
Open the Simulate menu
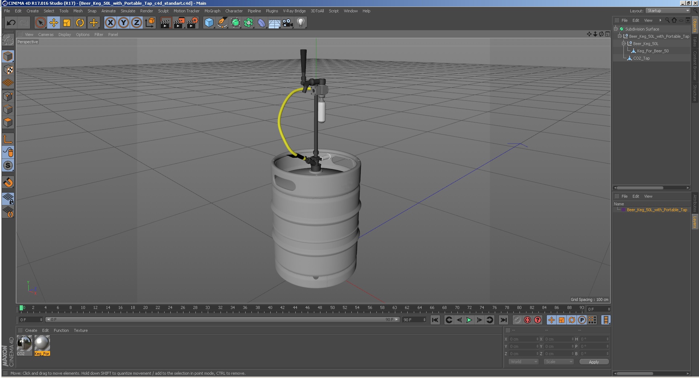tap(128, 11)
